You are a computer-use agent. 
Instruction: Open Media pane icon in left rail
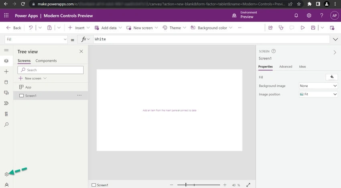(x=6, y=93)
